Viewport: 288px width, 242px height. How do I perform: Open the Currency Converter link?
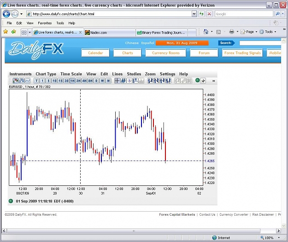pos(234,214)
